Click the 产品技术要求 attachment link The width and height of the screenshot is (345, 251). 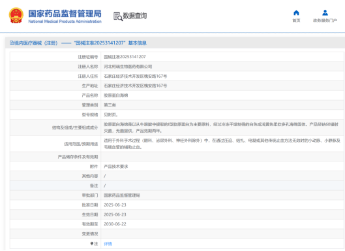tap(115, 167)
